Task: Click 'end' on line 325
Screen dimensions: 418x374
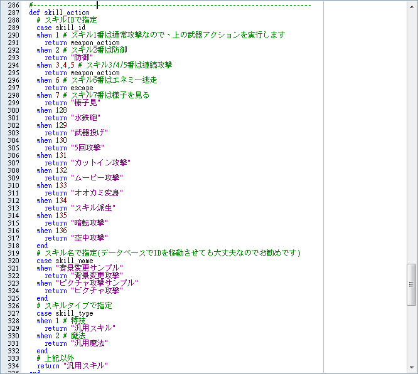Action: tap(42, 298)
